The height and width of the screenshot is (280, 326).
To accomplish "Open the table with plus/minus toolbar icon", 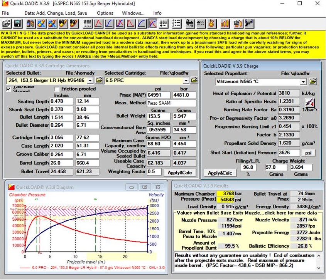I will coord(164,23).
